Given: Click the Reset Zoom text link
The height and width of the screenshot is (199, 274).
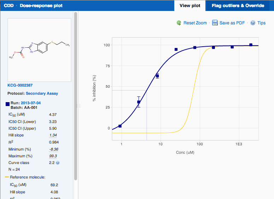Looking at the screenshot, I should coord(195,23).
